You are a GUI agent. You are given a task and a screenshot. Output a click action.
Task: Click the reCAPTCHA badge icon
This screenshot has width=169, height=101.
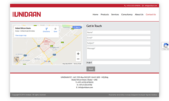tap(166, 46)
